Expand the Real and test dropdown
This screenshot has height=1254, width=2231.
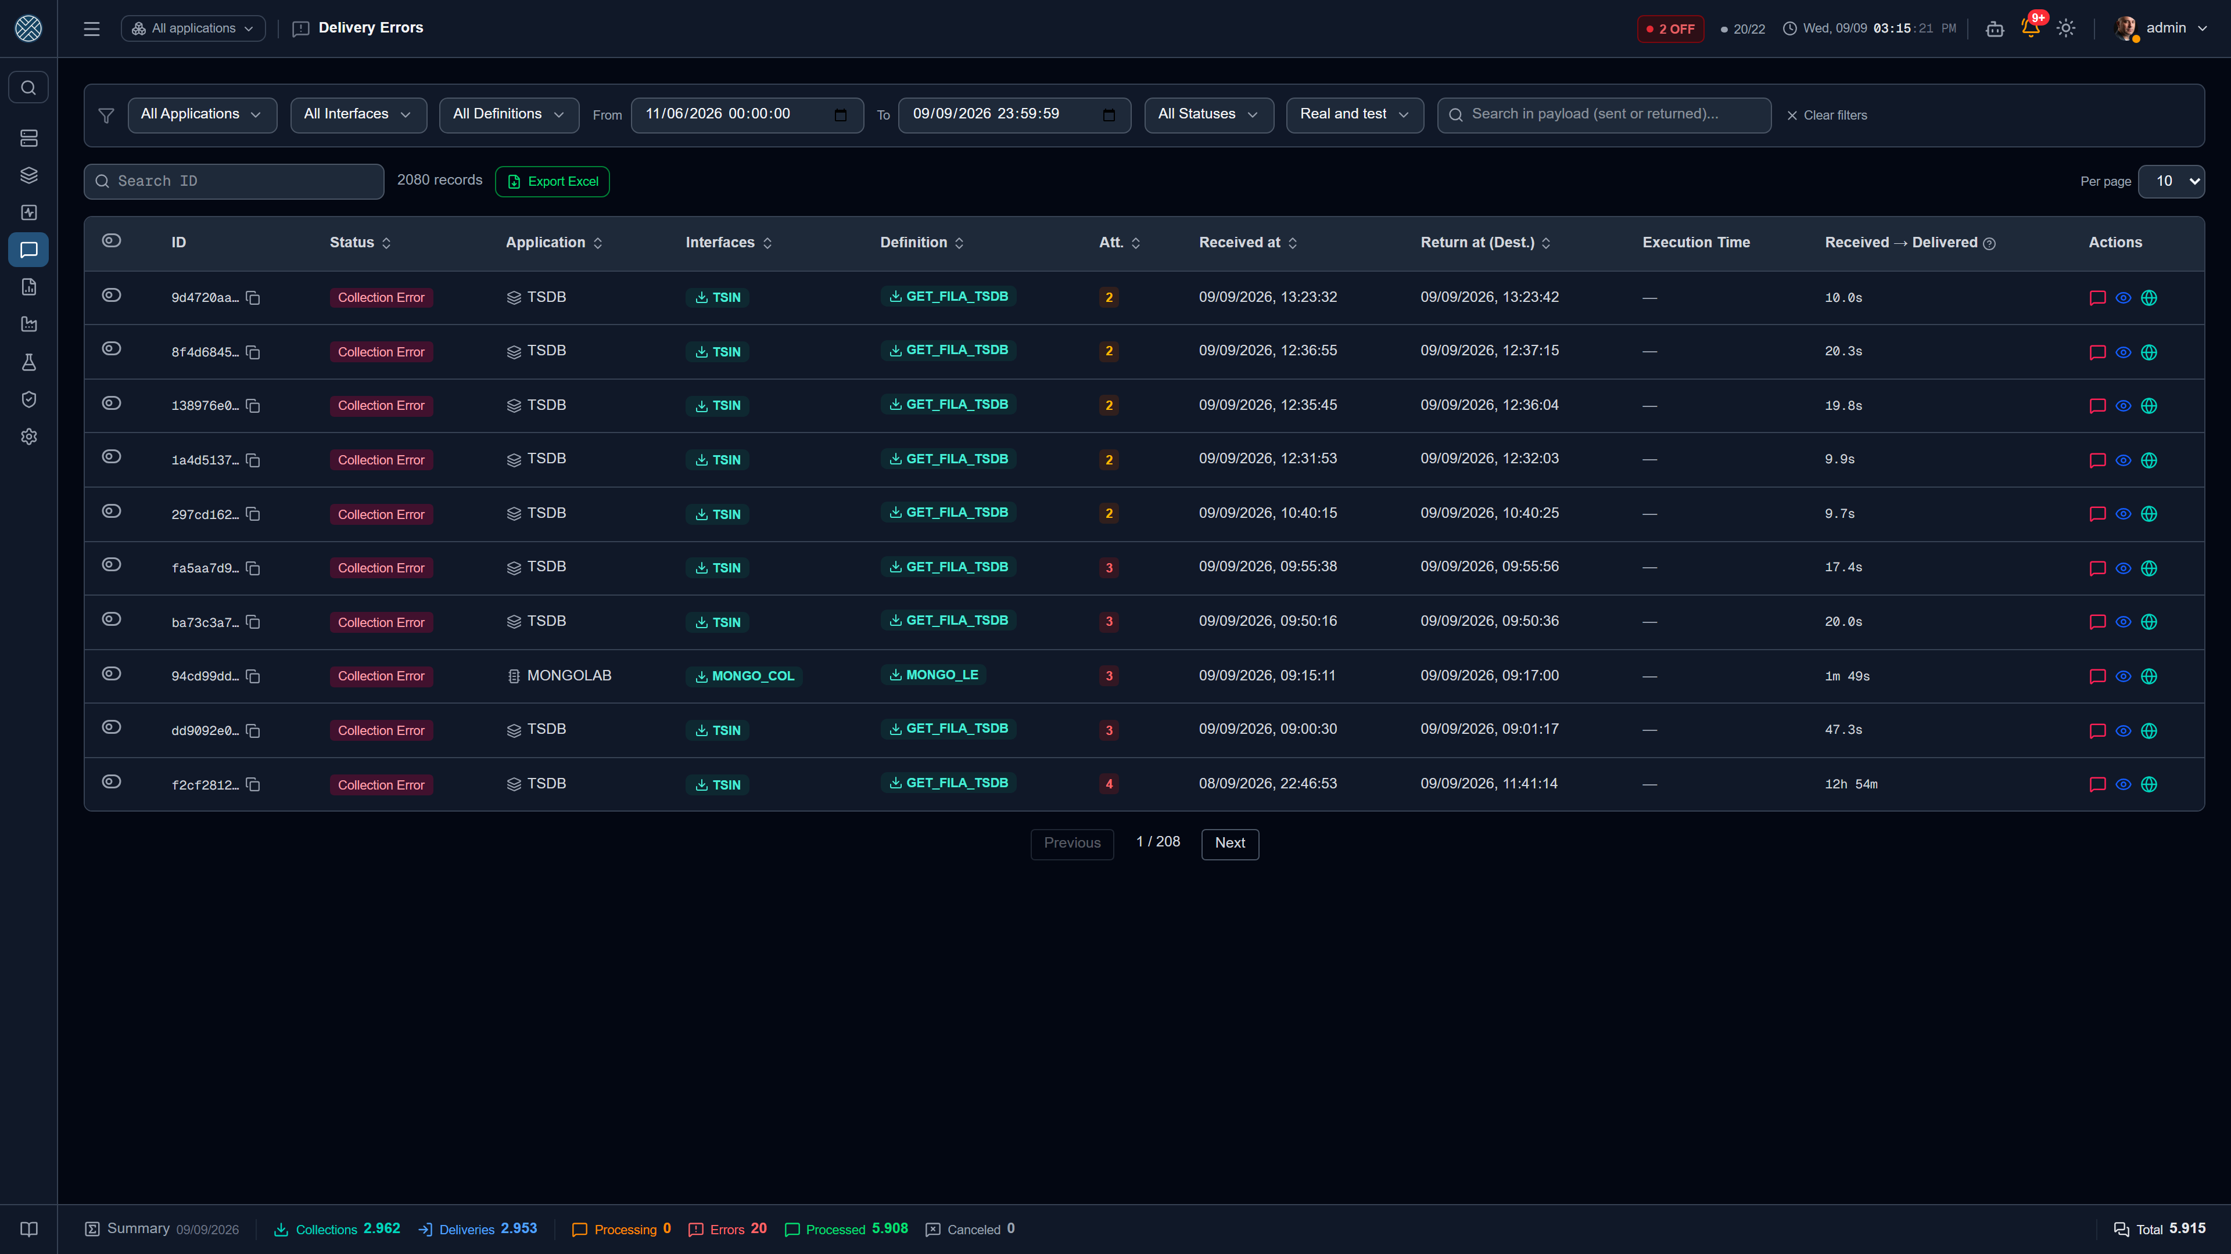[x=1355, y=114]
